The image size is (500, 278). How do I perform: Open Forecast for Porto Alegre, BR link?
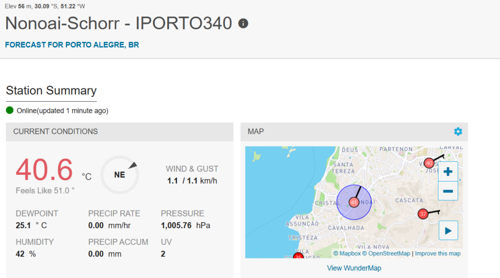(72, 45)
